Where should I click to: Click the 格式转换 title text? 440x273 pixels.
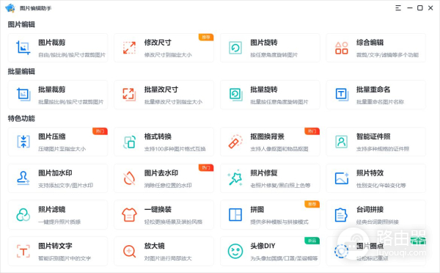[158, 136]
